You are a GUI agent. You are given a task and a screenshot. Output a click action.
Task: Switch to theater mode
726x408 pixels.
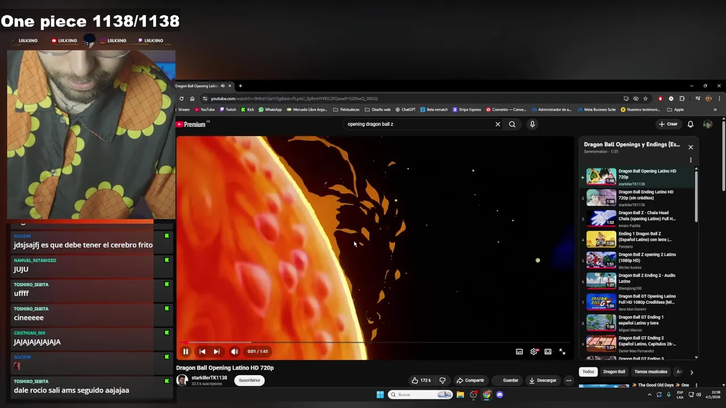[548, 351]
